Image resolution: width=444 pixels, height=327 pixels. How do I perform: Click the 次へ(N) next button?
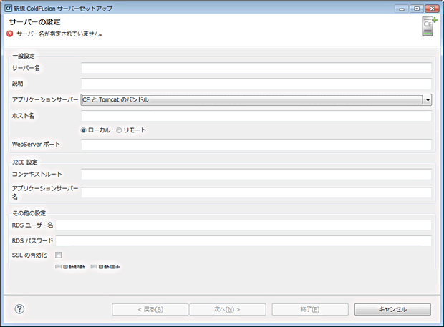(228, 309)
